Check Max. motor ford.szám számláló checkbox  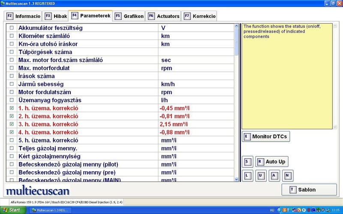click(12, 60)
